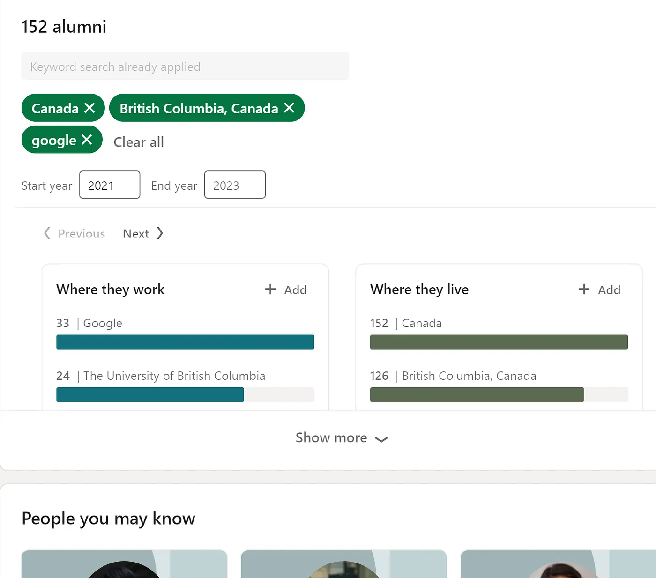The image size is (656, 578).
Task: Click the 'Where they live' card title
Action: coord(419,289)
